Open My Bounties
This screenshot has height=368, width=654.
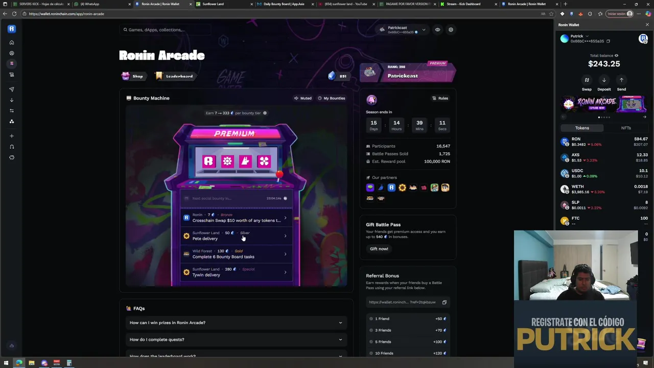pos(331,98)
